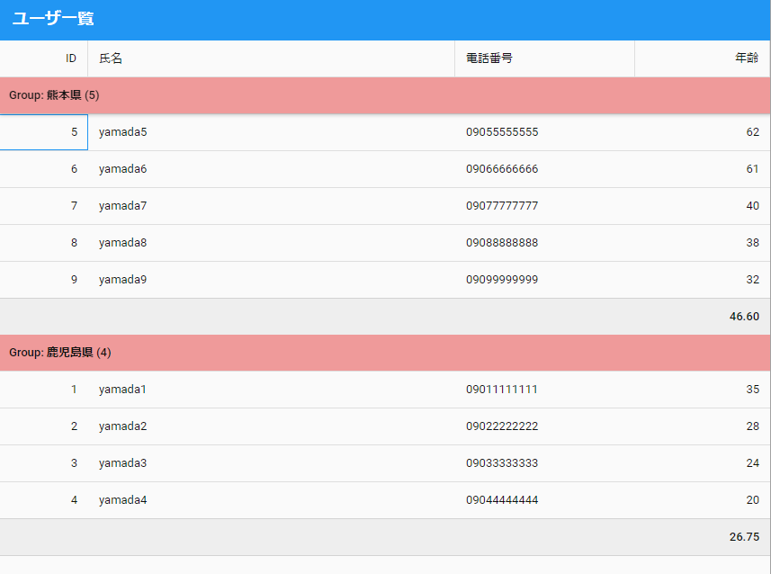Click the yamada1 name cell
771x574 pixels.
[271, 390]
